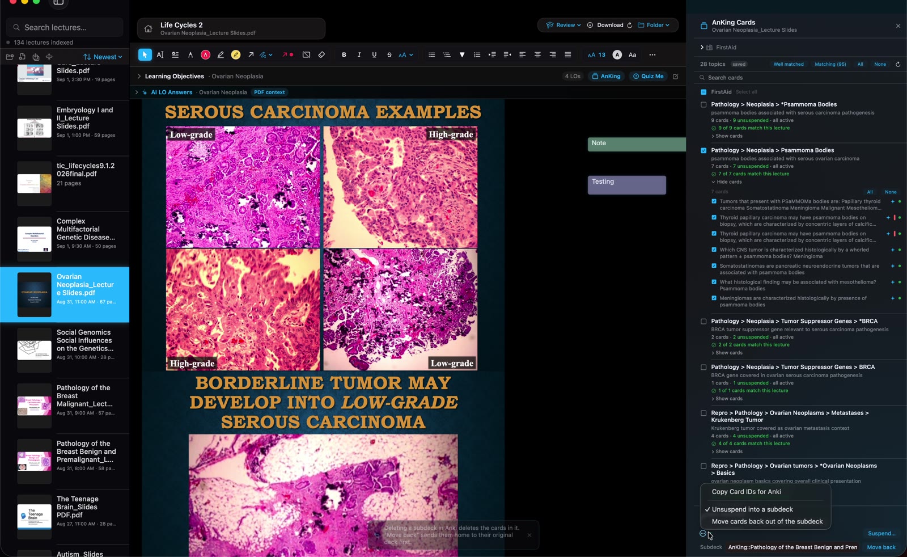Viewport: 907px width, 557px height.
Task: Open the Folder dropdown
Action: [654, 25]
